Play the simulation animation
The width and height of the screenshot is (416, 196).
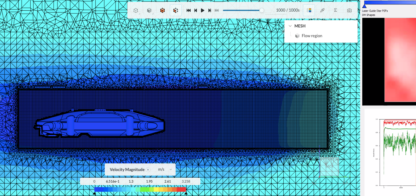[x=203, y=10]
